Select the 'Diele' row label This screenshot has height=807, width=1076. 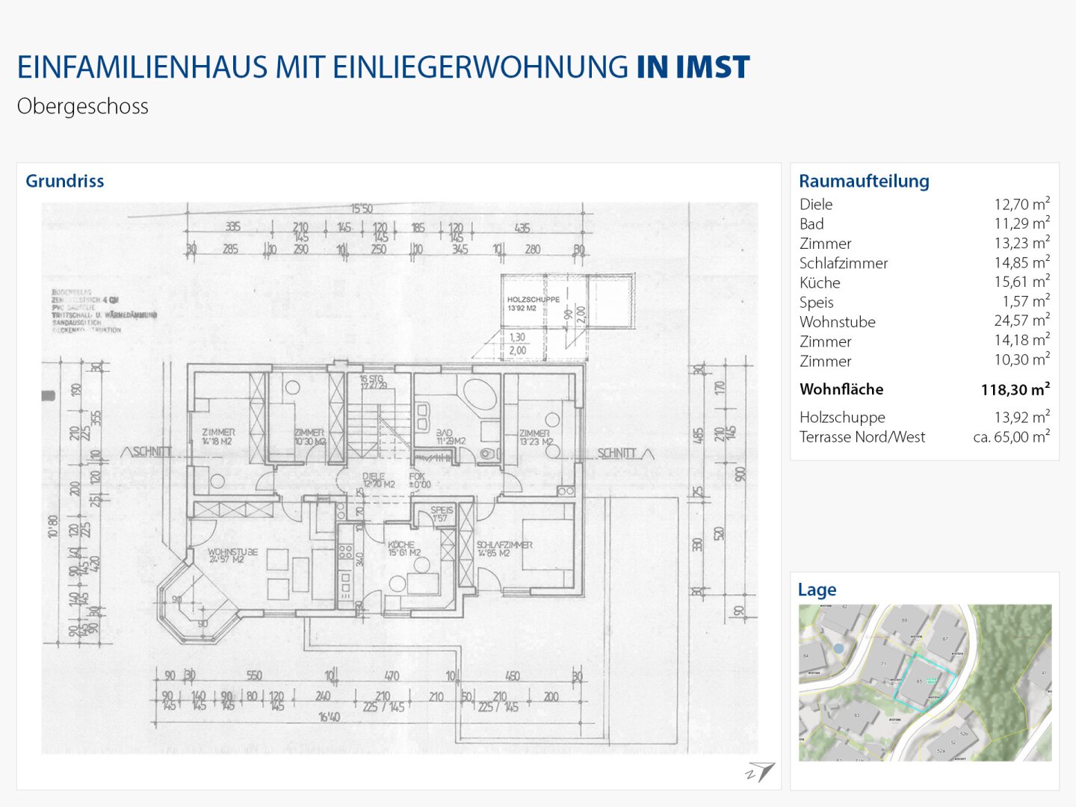[816, 204]
